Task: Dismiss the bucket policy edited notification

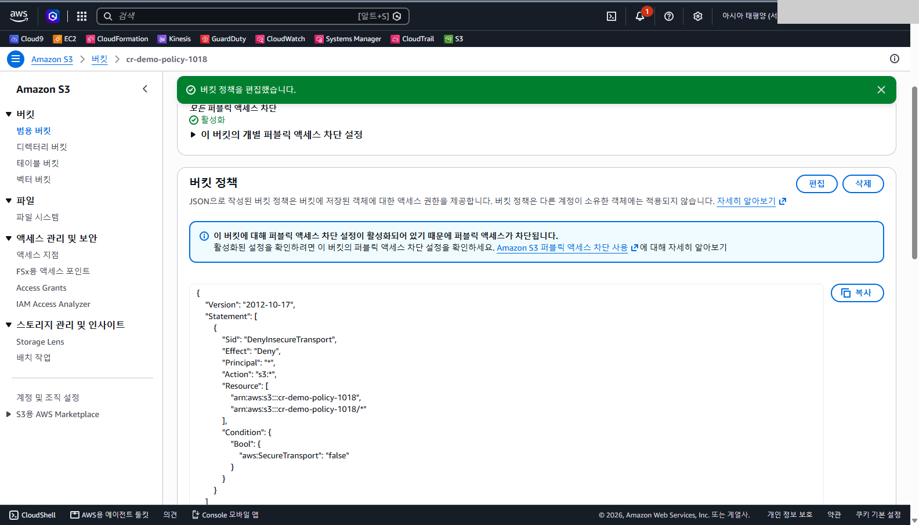Action: [881, 90]
